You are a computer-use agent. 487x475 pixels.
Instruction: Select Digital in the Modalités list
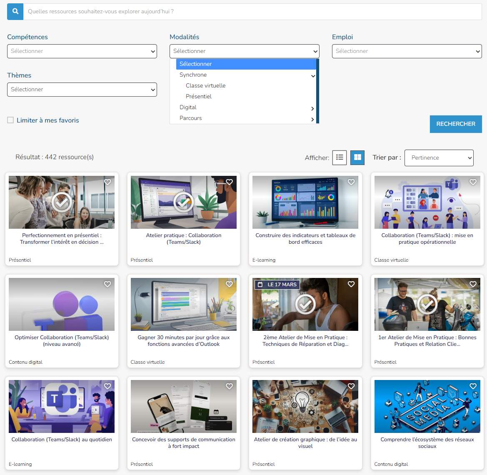click(x=188, y=107)
